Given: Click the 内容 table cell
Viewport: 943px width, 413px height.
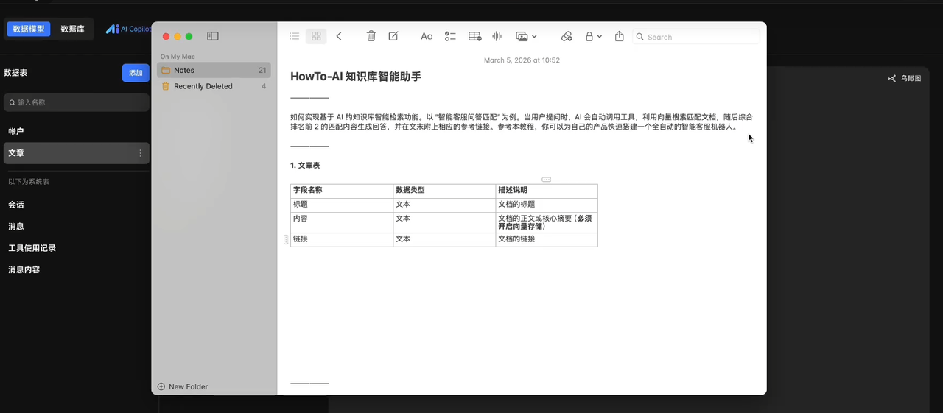Looking at the screenshot, I should coord(342,223).
